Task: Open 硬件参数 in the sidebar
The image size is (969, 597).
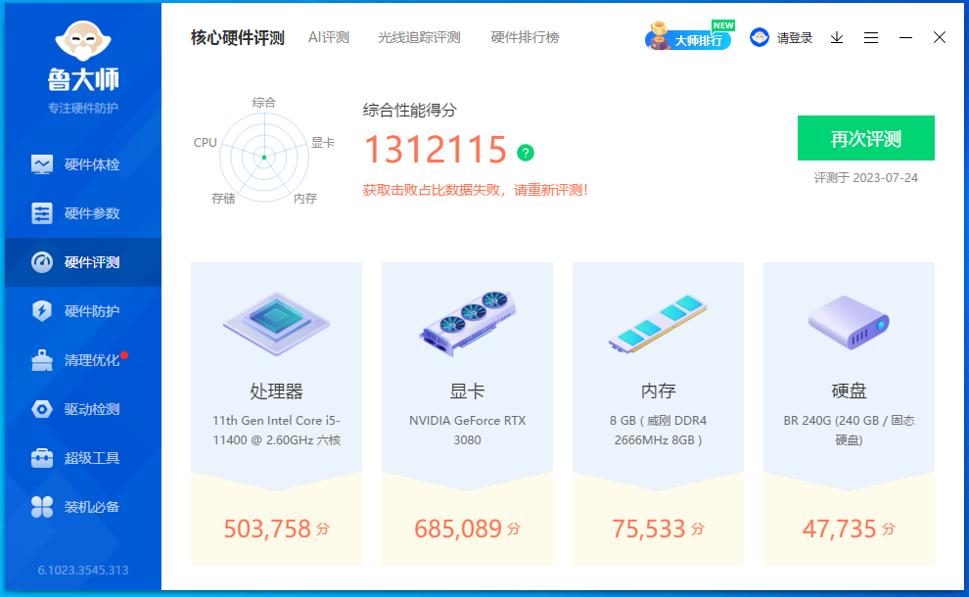Action: point(83,213)
